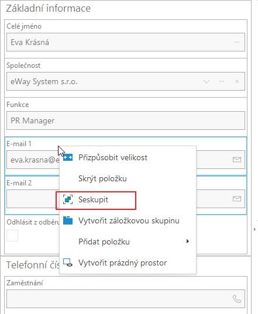
Task: Expand the Společnost dropdown chevron
Action: click(x=207, y=81)
